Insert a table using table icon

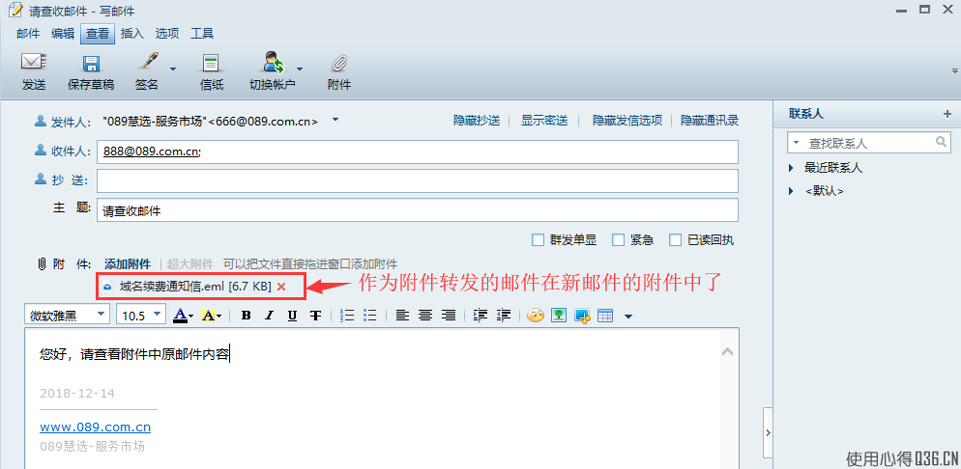tap(605, 316)
